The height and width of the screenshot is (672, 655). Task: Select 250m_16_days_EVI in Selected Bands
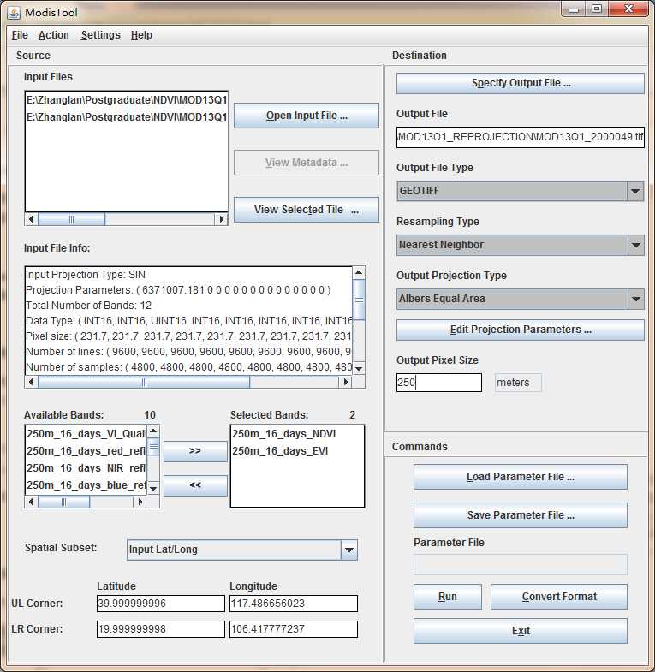coord(297,451)
